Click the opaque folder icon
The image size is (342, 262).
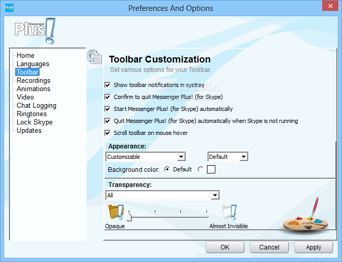pyautogui.click(x=116, y=212)
